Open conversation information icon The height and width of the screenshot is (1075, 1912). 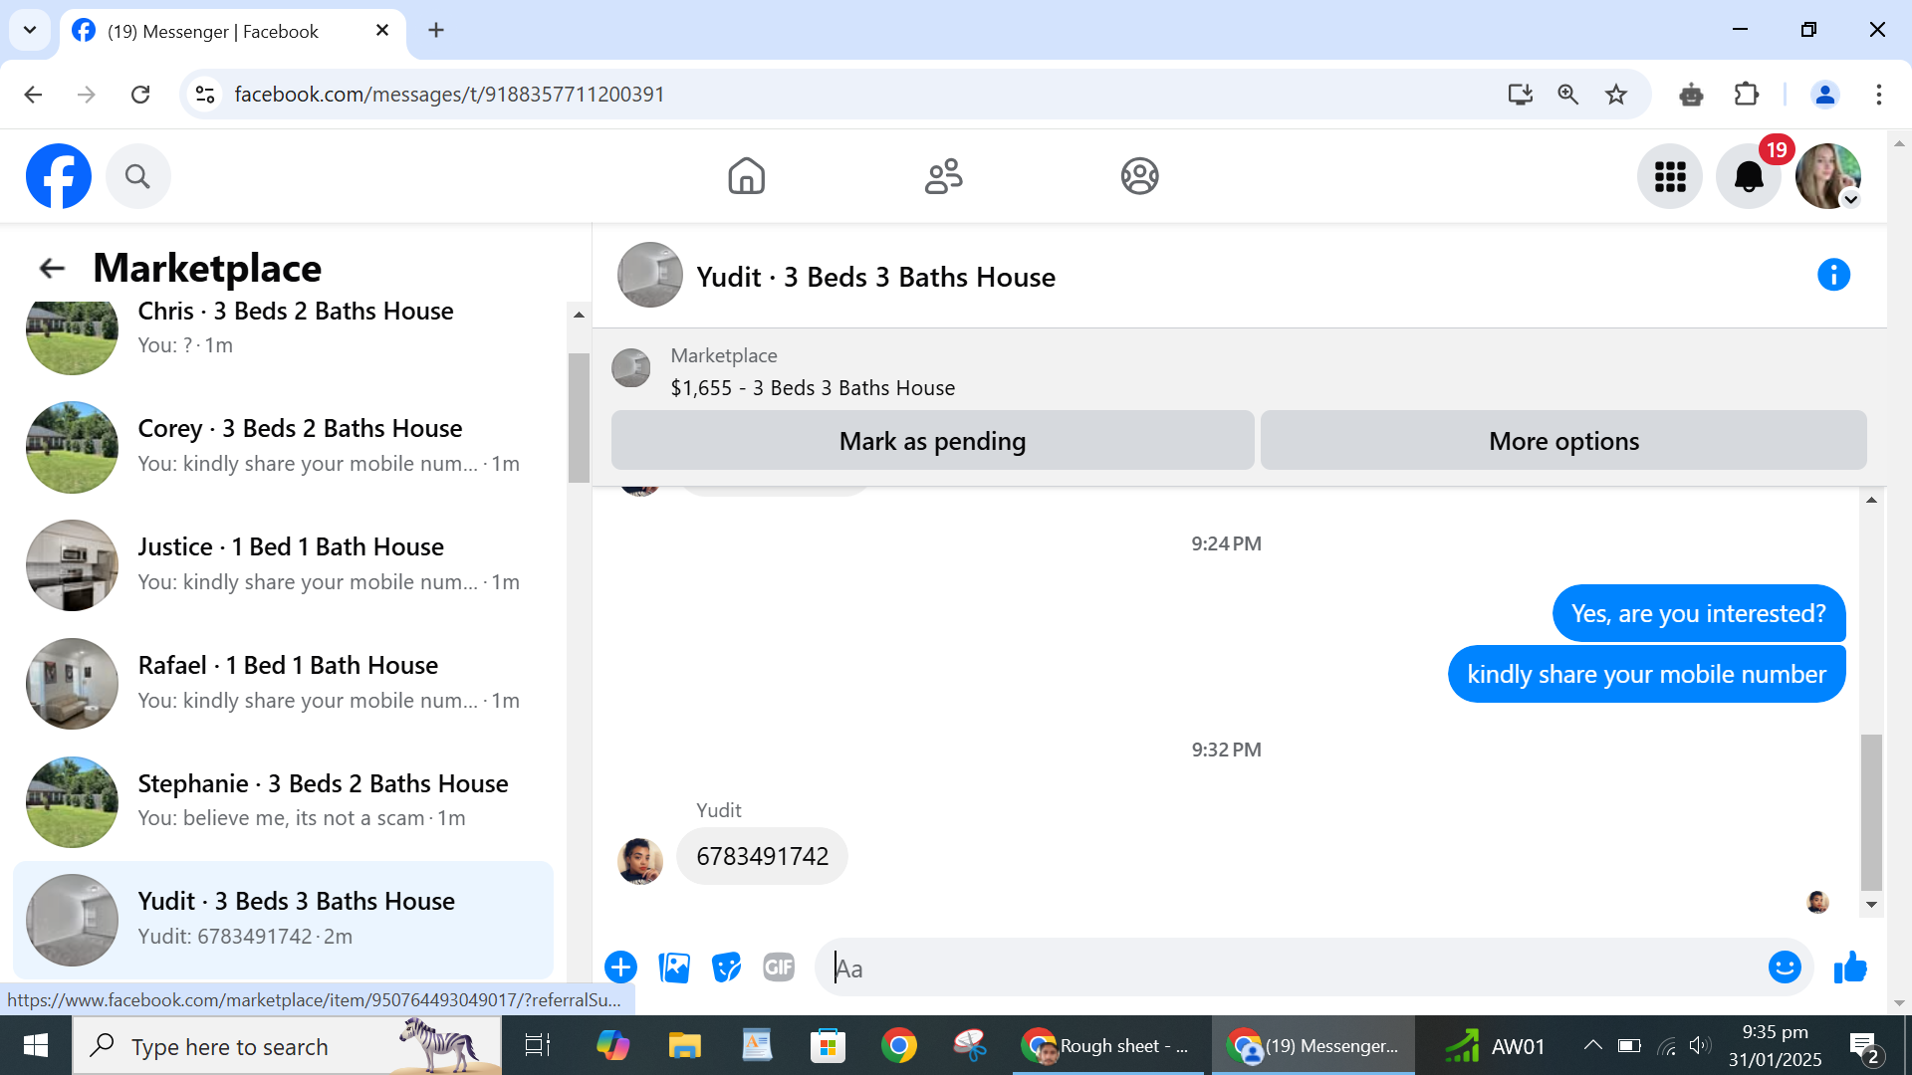(1833, 275)
